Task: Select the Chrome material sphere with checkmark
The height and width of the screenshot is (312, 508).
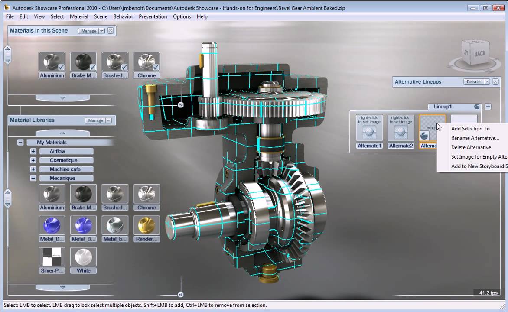Action: click(x=147, y=61)
